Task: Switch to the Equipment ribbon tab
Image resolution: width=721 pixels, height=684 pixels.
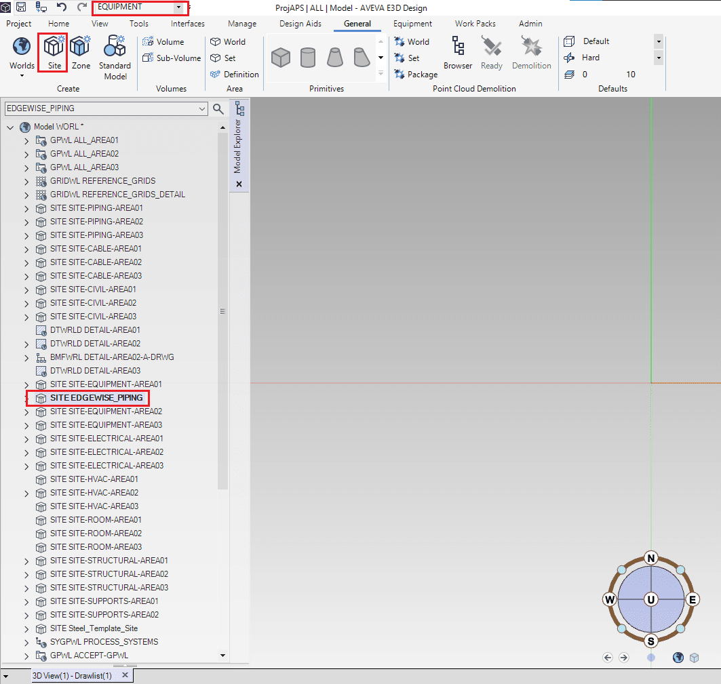Action: 412,24
